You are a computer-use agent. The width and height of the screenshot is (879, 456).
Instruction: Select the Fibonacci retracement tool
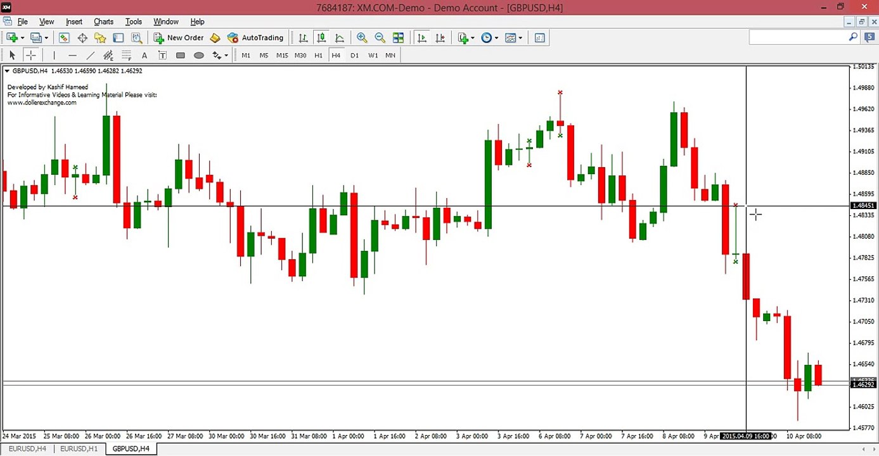pyautogui.click(x=127, y=56)
